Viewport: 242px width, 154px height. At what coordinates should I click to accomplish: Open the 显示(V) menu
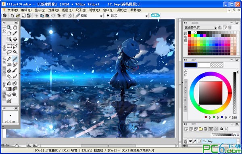pos(40,10)
